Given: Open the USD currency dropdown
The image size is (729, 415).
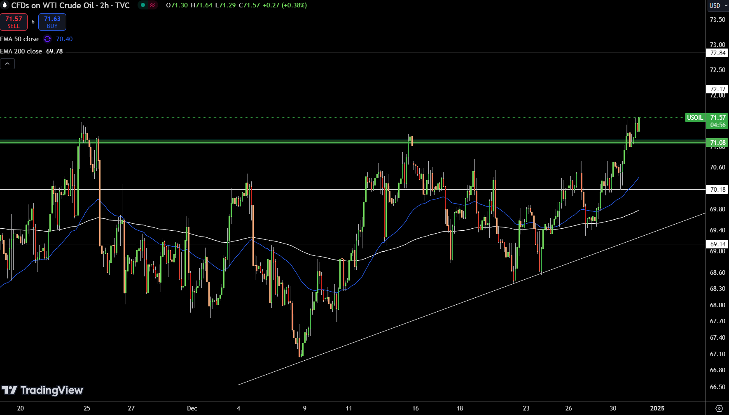Looking at the screenshot, I should pyautogui.click(x=718, y=5).
